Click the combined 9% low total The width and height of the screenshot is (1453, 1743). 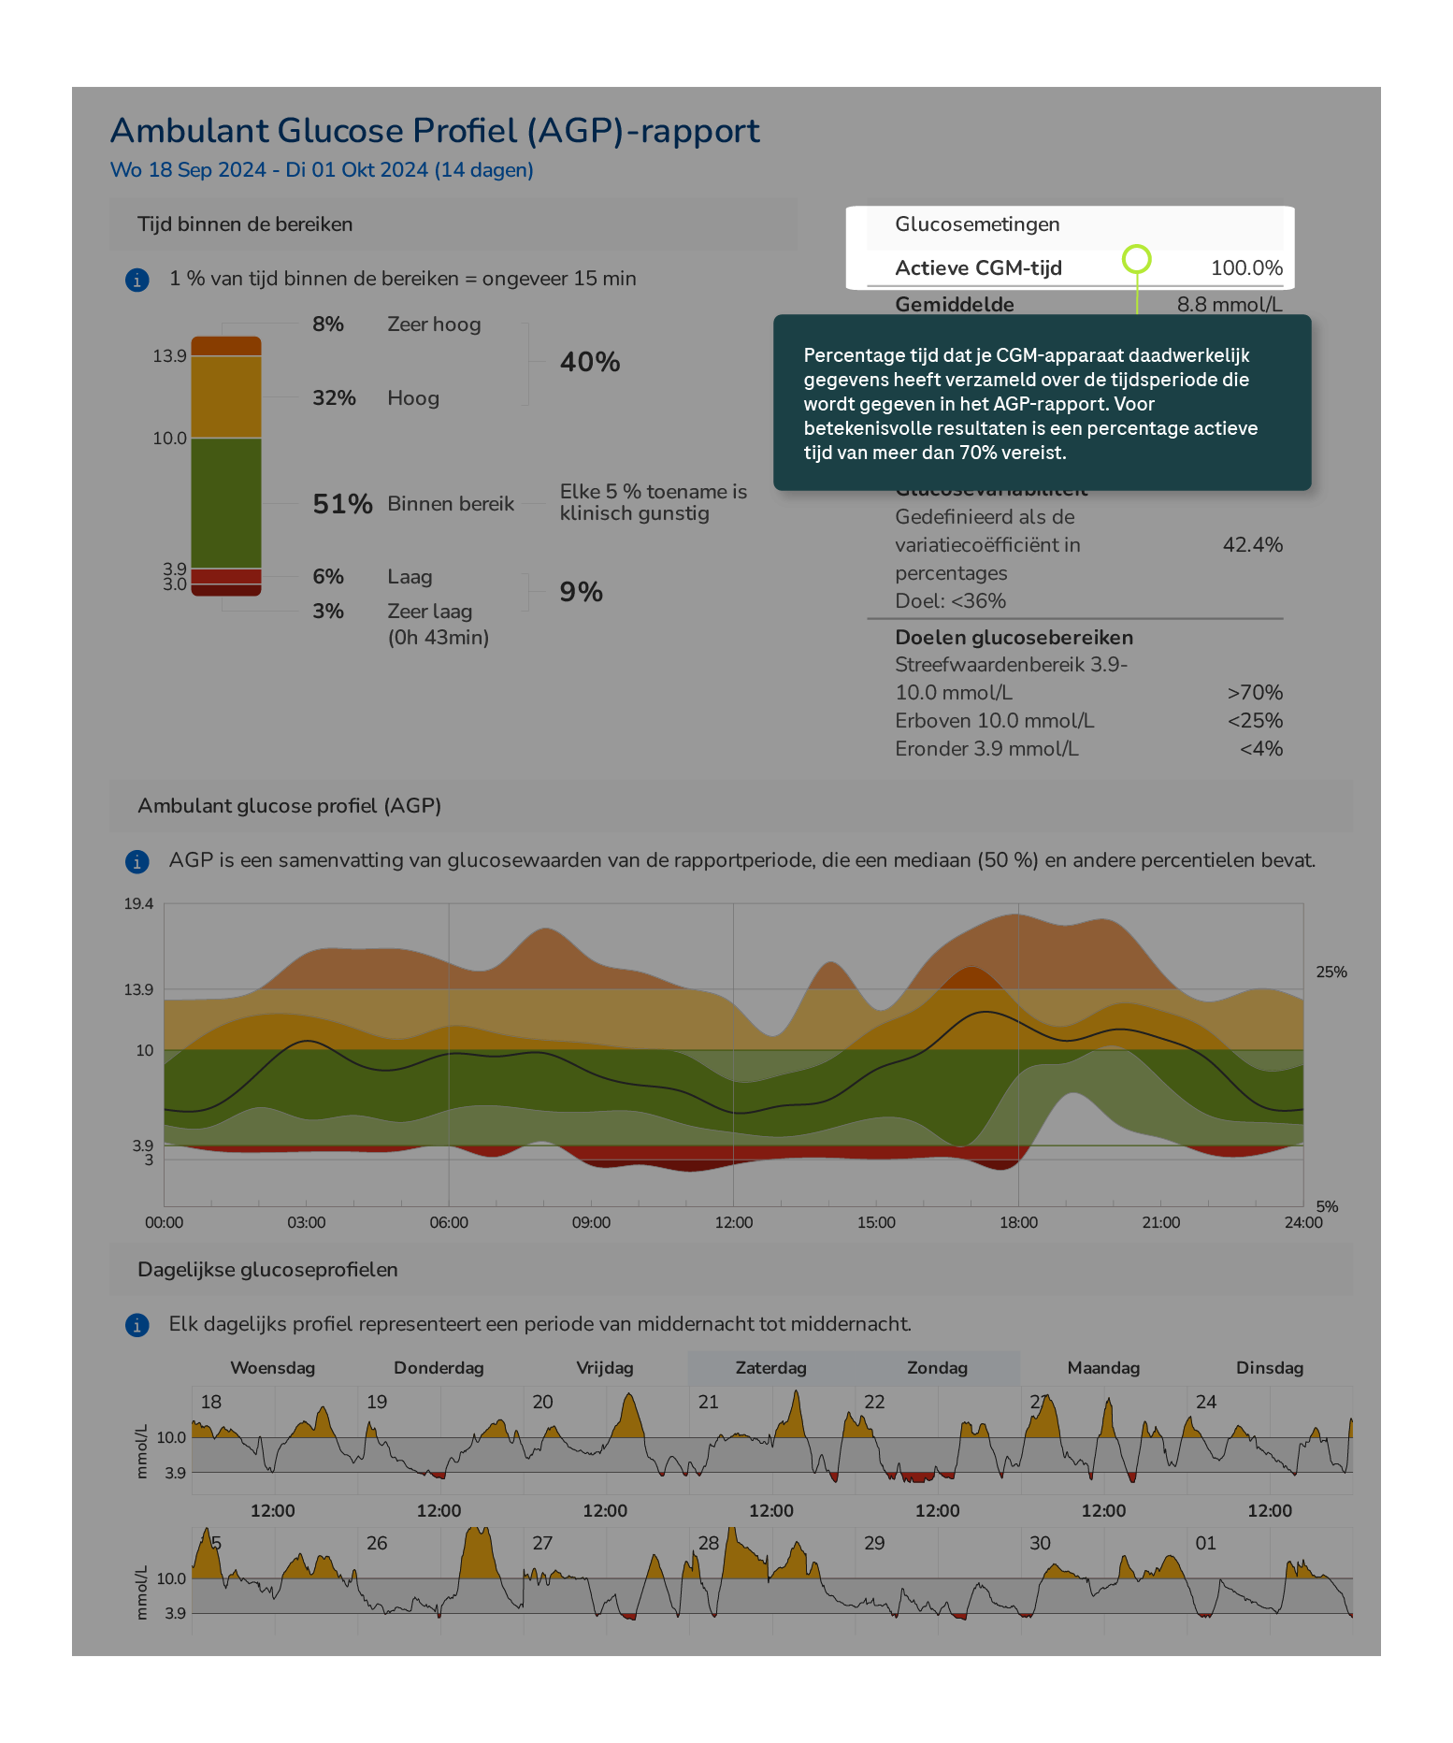[x=581, y=592]
